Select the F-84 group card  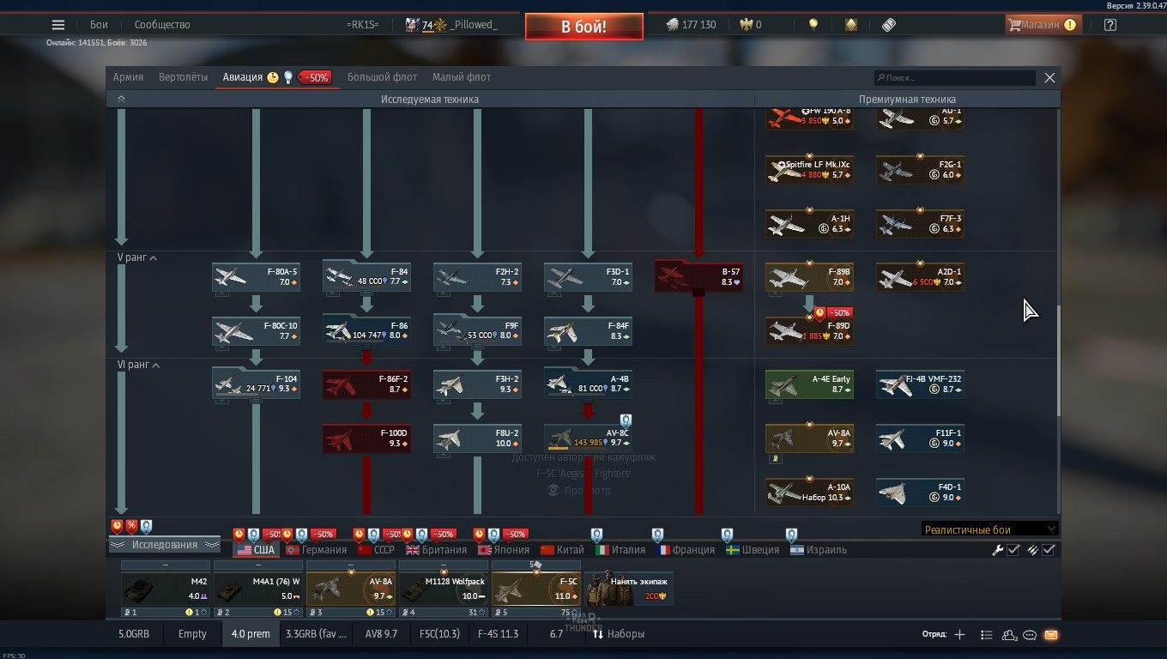366,277
